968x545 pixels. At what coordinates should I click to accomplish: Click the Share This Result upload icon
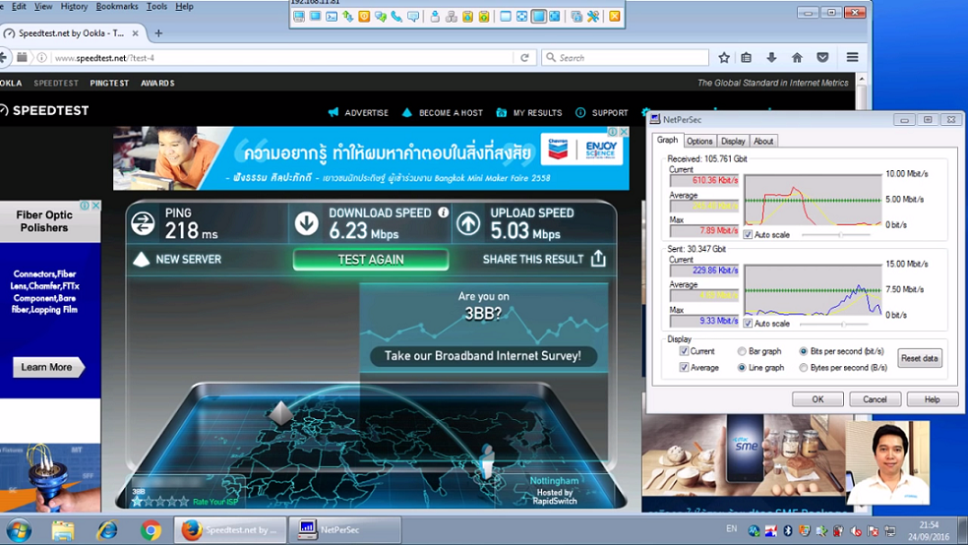point(598,259)
